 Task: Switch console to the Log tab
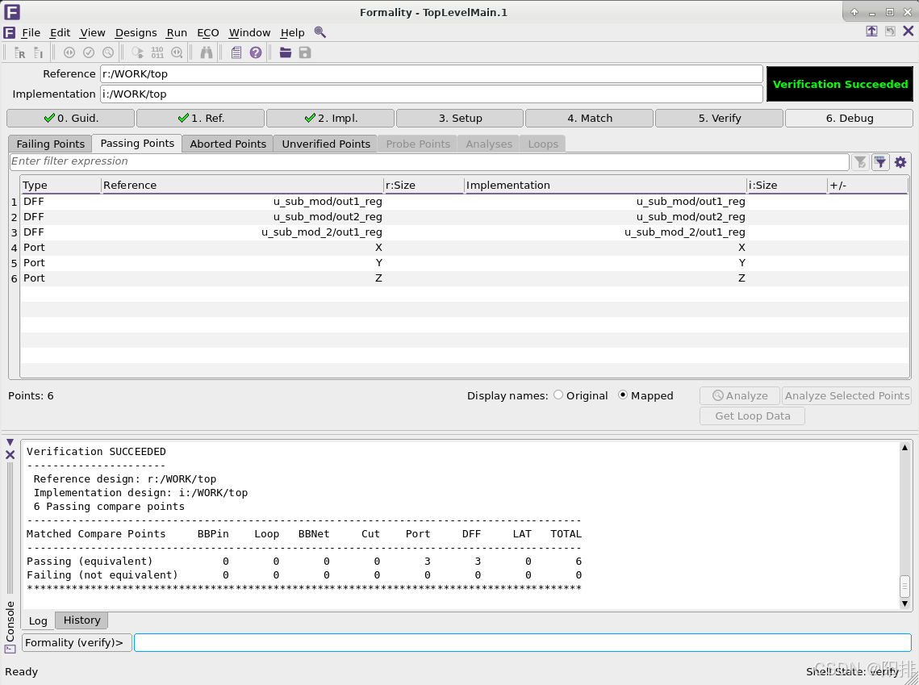pyautogui.click(x=38, y=620)
